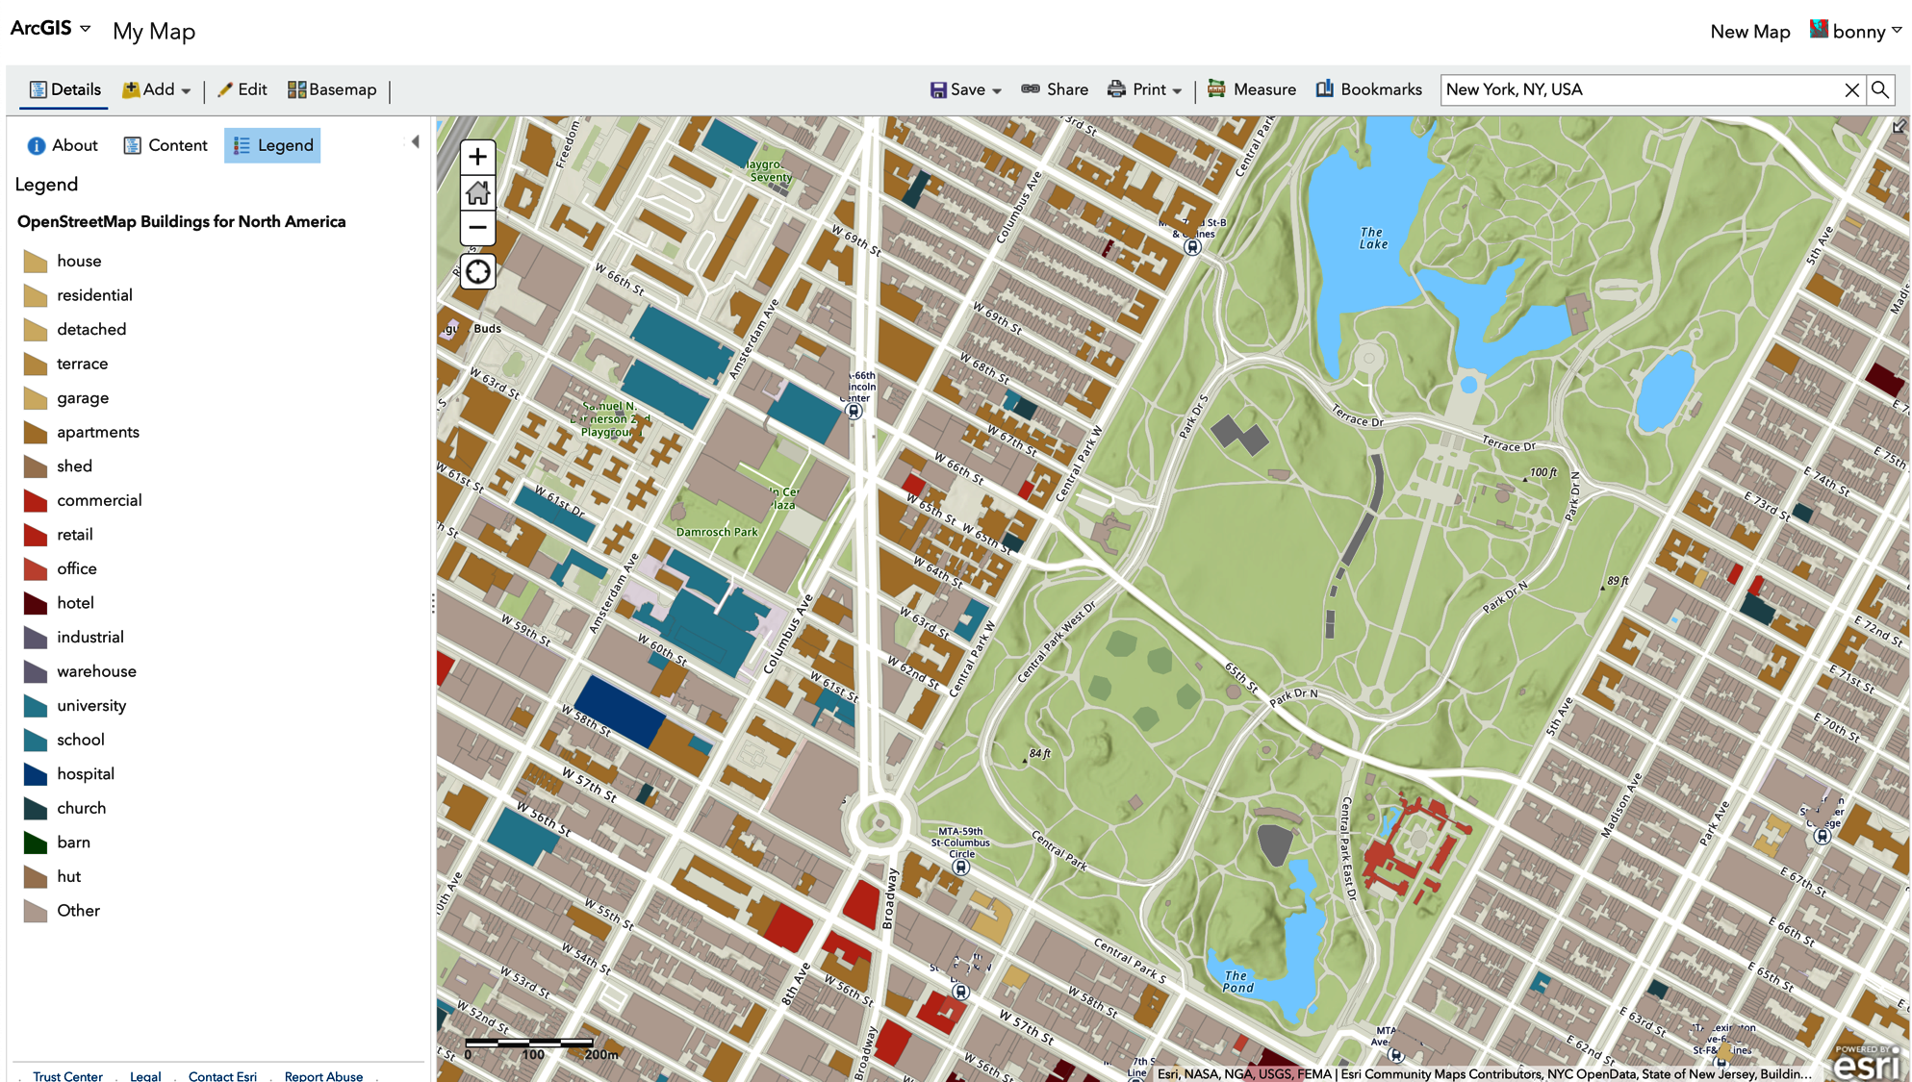Switch to the Legend tab
The width and height of the screenshot is (1912, 1082).
[x=272, y=145]
